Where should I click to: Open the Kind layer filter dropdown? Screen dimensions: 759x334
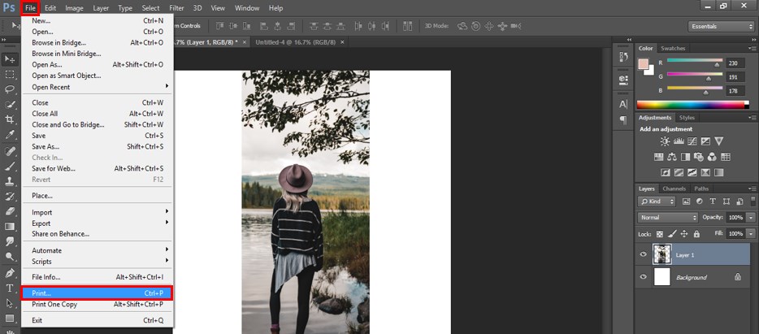click(x=657, y=202)
